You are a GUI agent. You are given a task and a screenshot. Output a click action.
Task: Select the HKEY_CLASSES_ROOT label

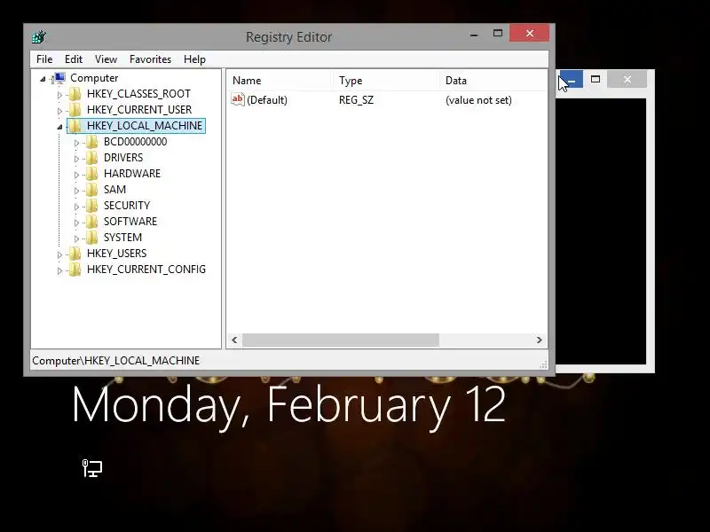tap(138, 94)
